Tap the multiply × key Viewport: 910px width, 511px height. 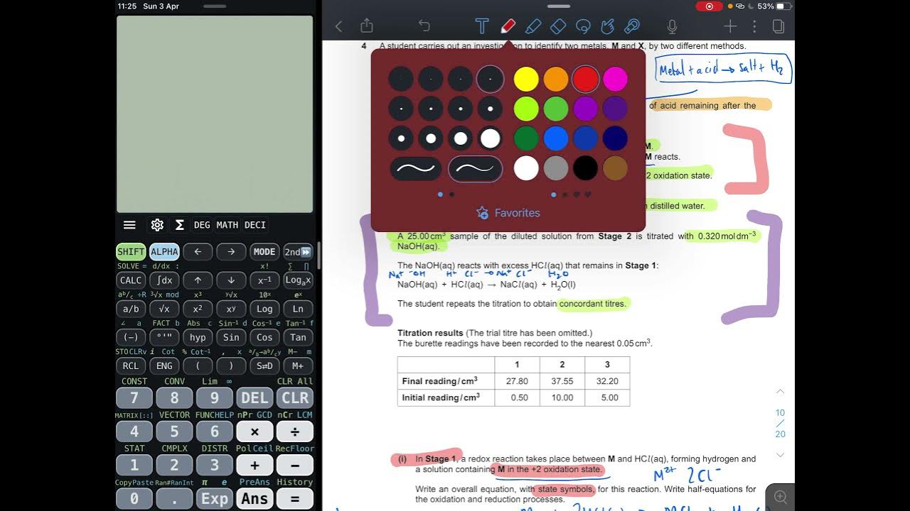255,432
